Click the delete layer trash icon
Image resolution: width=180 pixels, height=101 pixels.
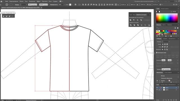[x=176, y=100]
